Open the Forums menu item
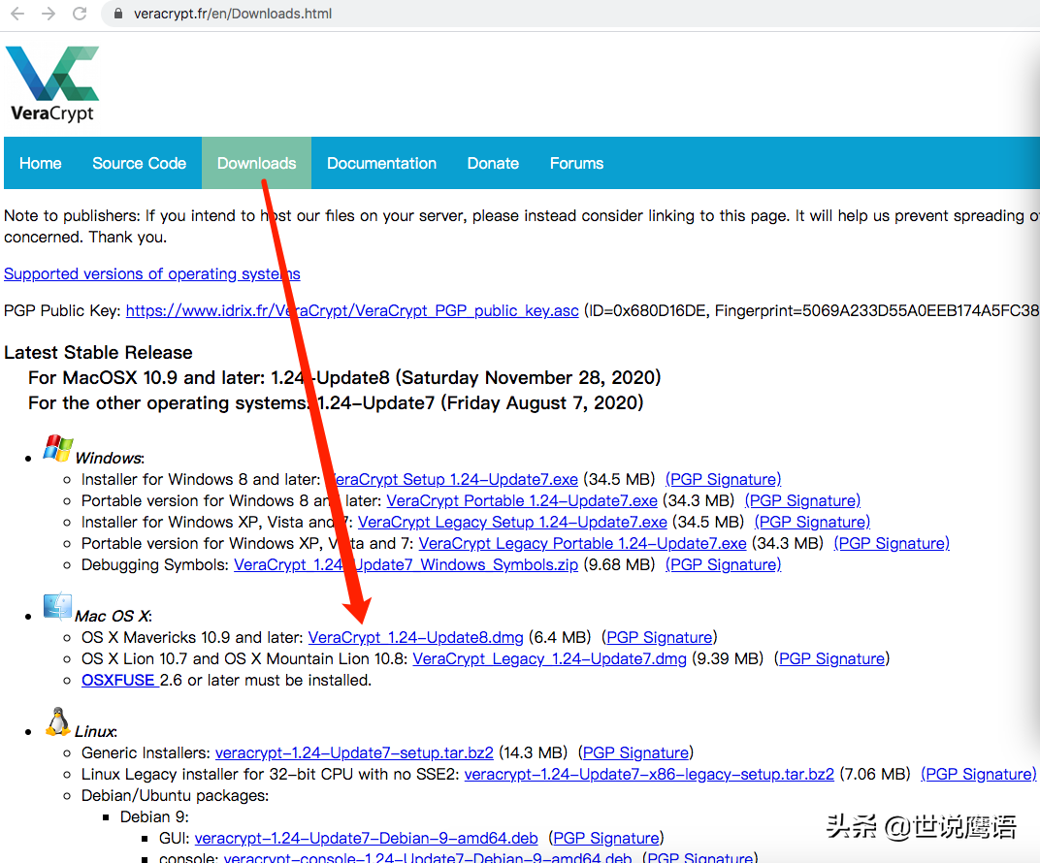The height and width of the screenshot is (863, 1040). click(576, 163)
